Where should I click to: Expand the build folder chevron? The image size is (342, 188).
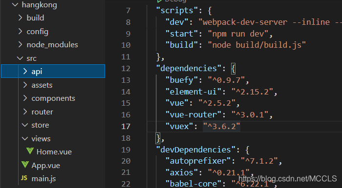[x=21, y=18]
